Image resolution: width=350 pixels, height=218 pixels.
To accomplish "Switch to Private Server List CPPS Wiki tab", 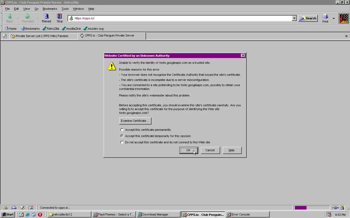I will 43,36.
